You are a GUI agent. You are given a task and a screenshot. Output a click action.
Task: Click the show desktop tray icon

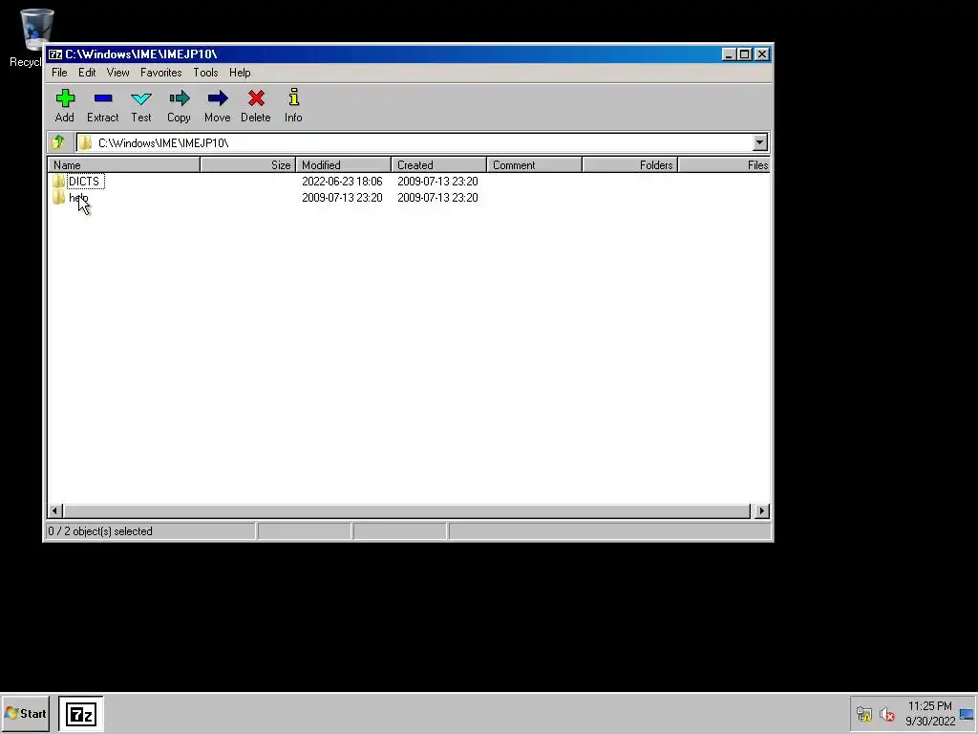(x=967, y=713)
